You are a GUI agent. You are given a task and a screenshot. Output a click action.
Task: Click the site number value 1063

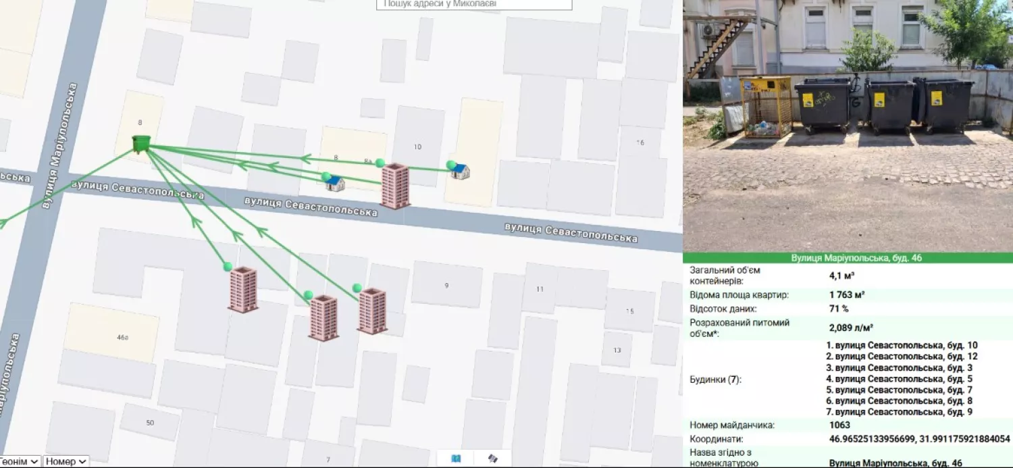click(x=839, y=425)
